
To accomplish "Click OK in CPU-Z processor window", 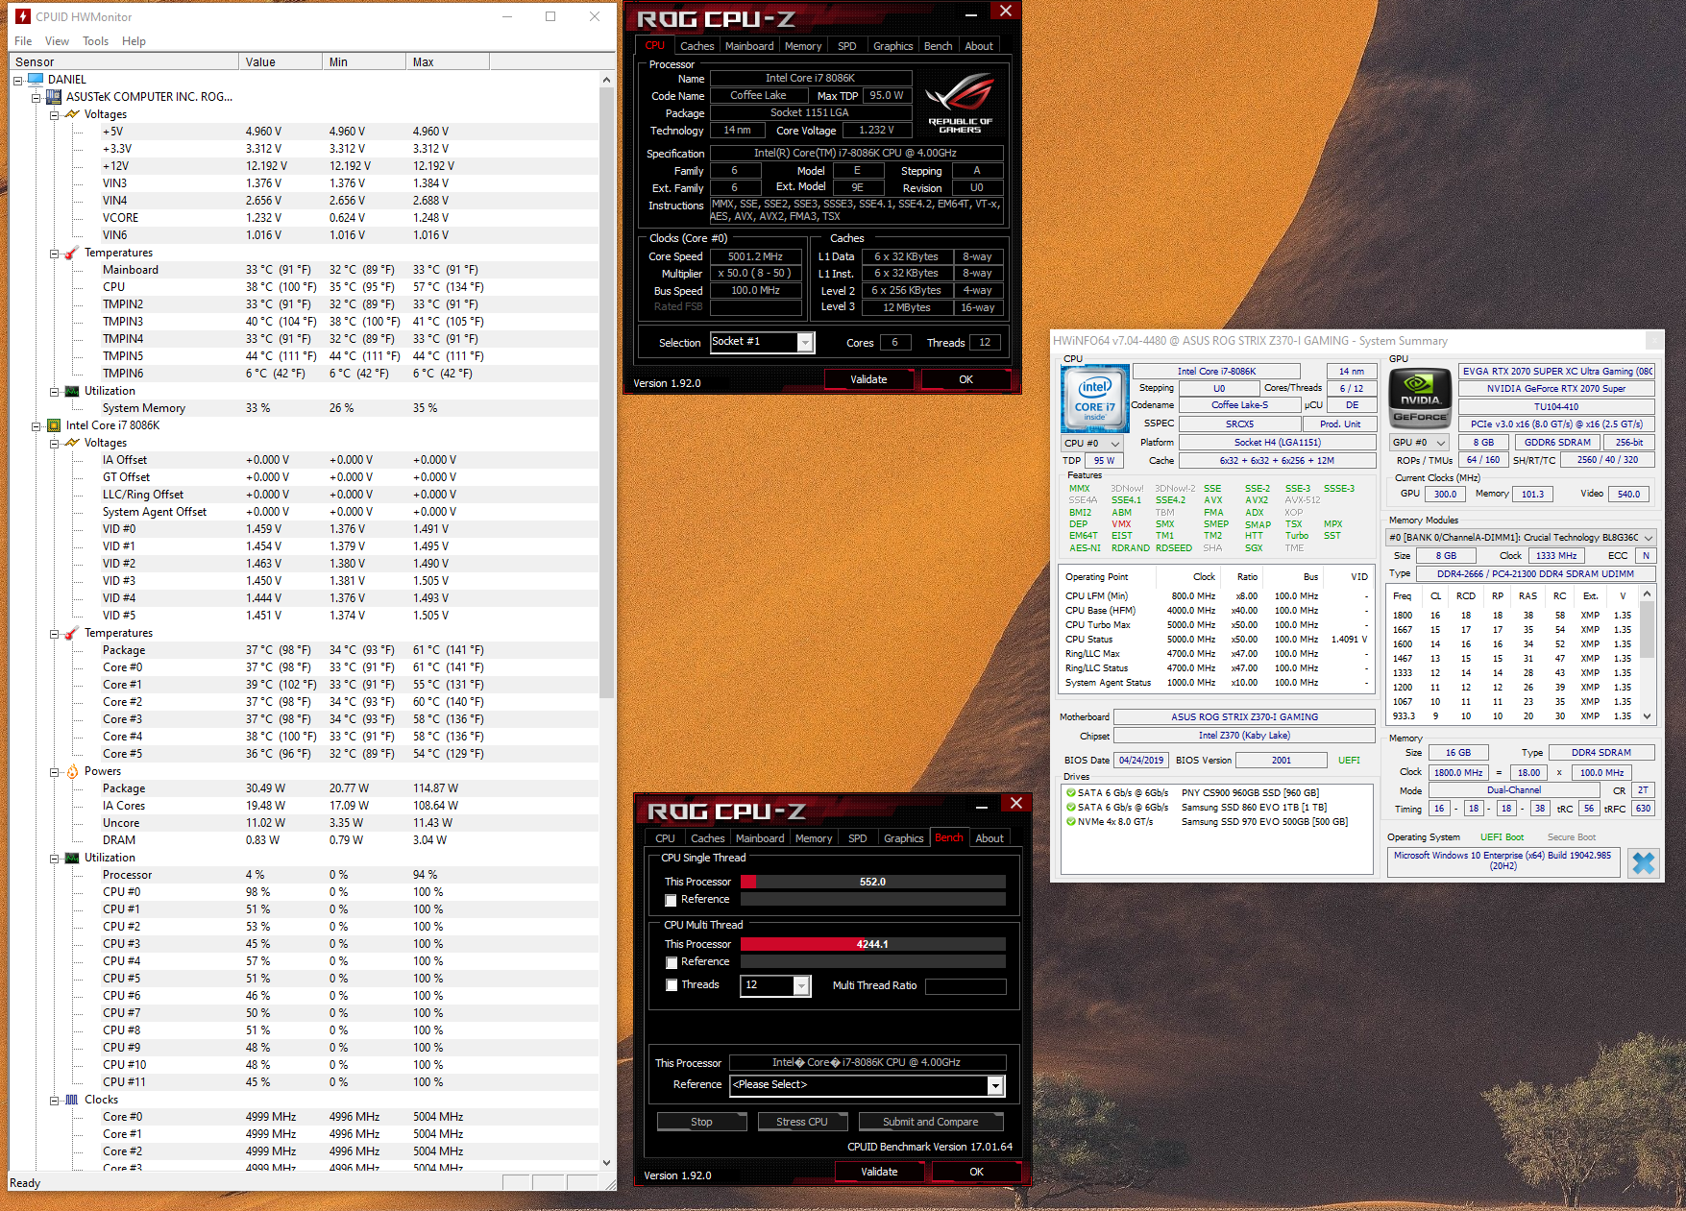I will 965,379.
